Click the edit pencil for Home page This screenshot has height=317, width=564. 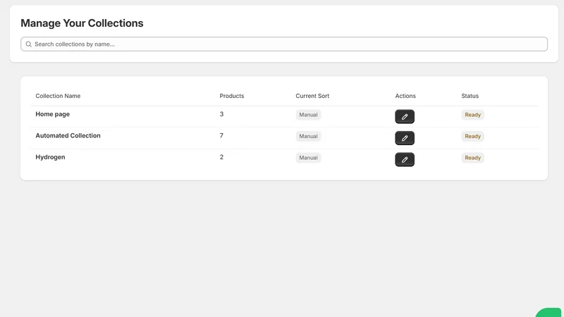pos(405,116)
